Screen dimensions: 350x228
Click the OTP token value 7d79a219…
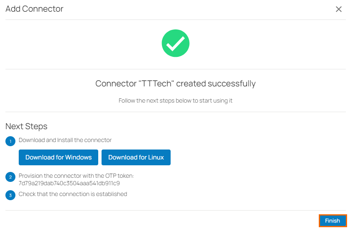click(69, 183)
